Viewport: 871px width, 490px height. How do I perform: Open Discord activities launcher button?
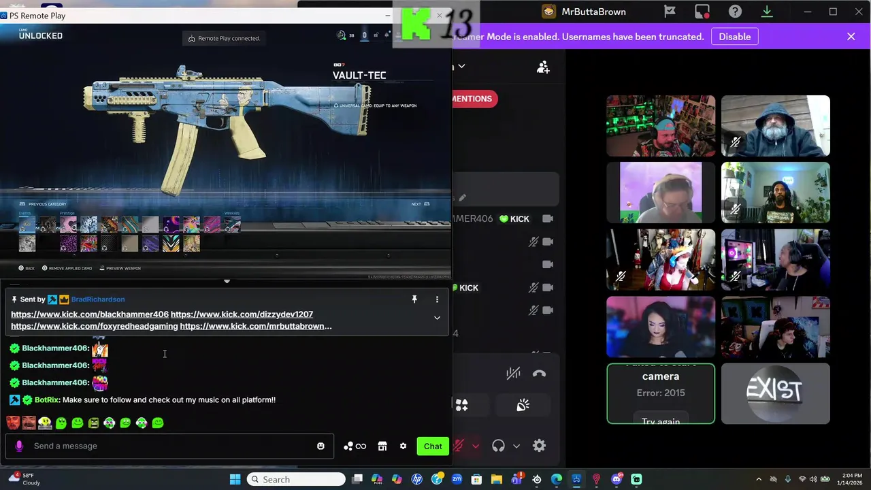coord(461,405)
